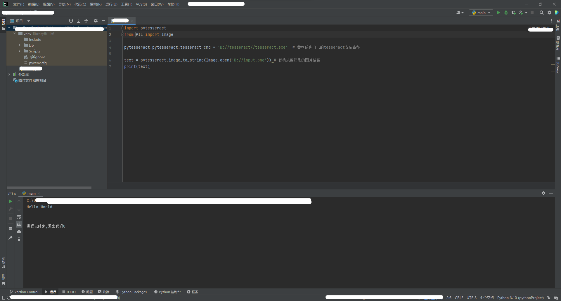Open Python 3.10 interpreter selector

pyautogui.click(x=520, y=298)
